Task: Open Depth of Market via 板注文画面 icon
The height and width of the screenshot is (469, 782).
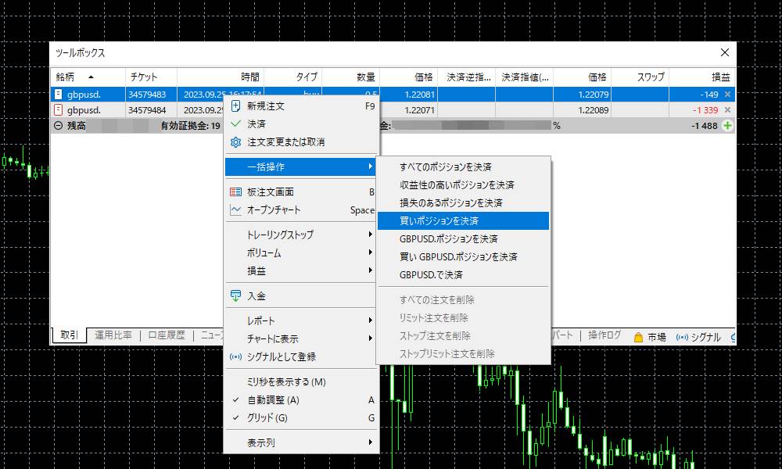Action: [x=237, y=191]
